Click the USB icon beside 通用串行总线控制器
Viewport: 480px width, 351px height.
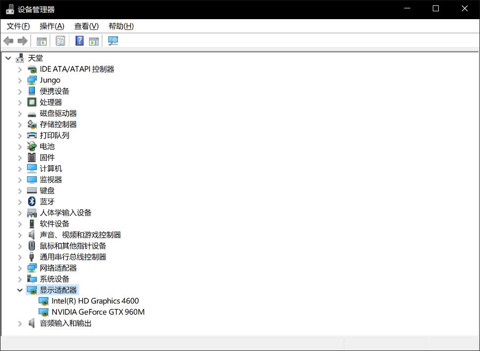[31, 257]
